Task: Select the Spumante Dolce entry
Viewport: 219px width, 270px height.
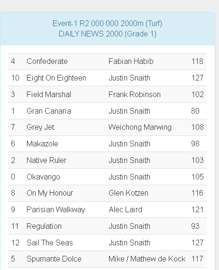Action: (x=54, y=259)
